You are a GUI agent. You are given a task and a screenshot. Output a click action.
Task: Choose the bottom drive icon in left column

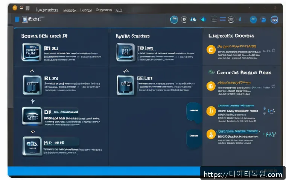[x=32, y=145]
